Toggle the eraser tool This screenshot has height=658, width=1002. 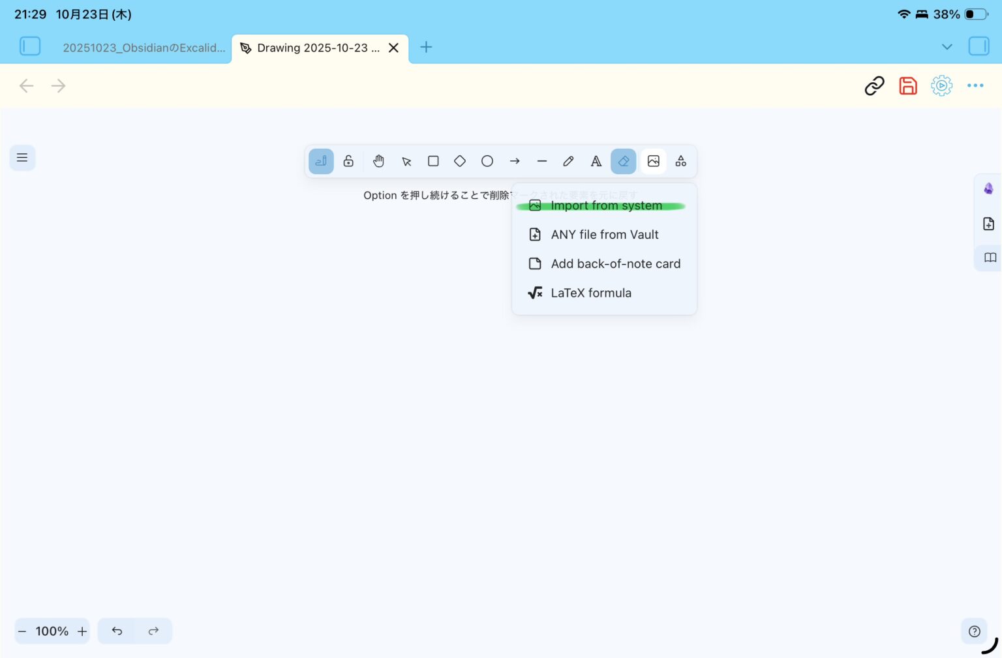point(624,161)
